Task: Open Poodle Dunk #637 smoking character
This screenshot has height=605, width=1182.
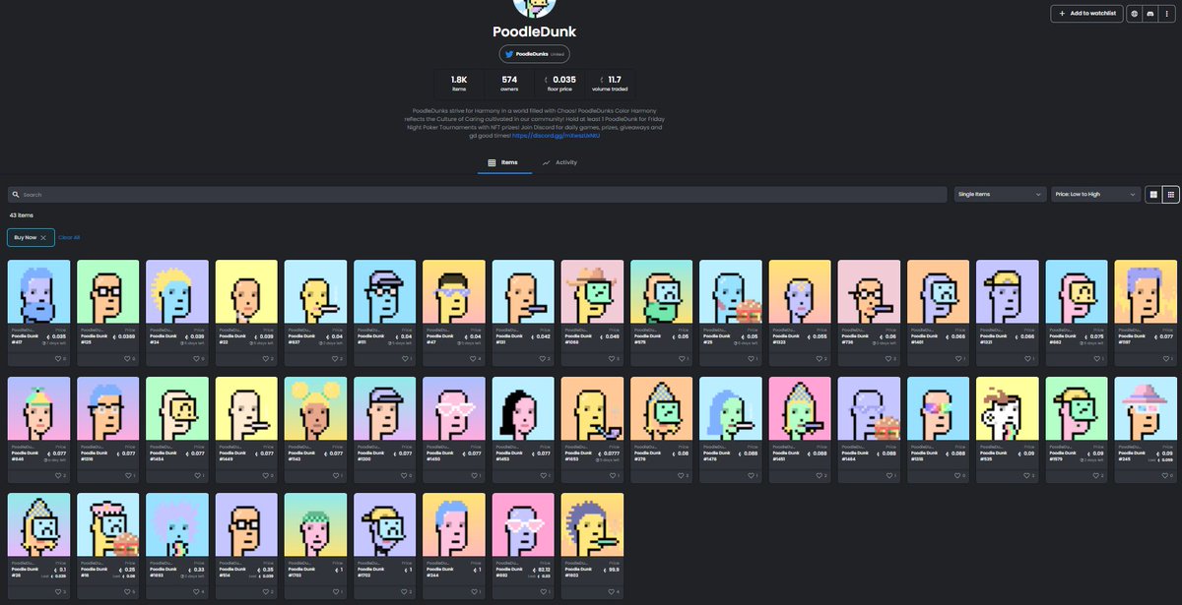Action: tap(316, 291)
